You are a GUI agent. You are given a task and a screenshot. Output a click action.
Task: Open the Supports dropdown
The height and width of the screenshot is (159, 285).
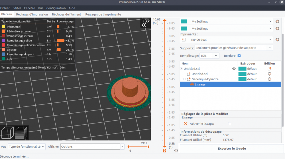tap(234, 48)
